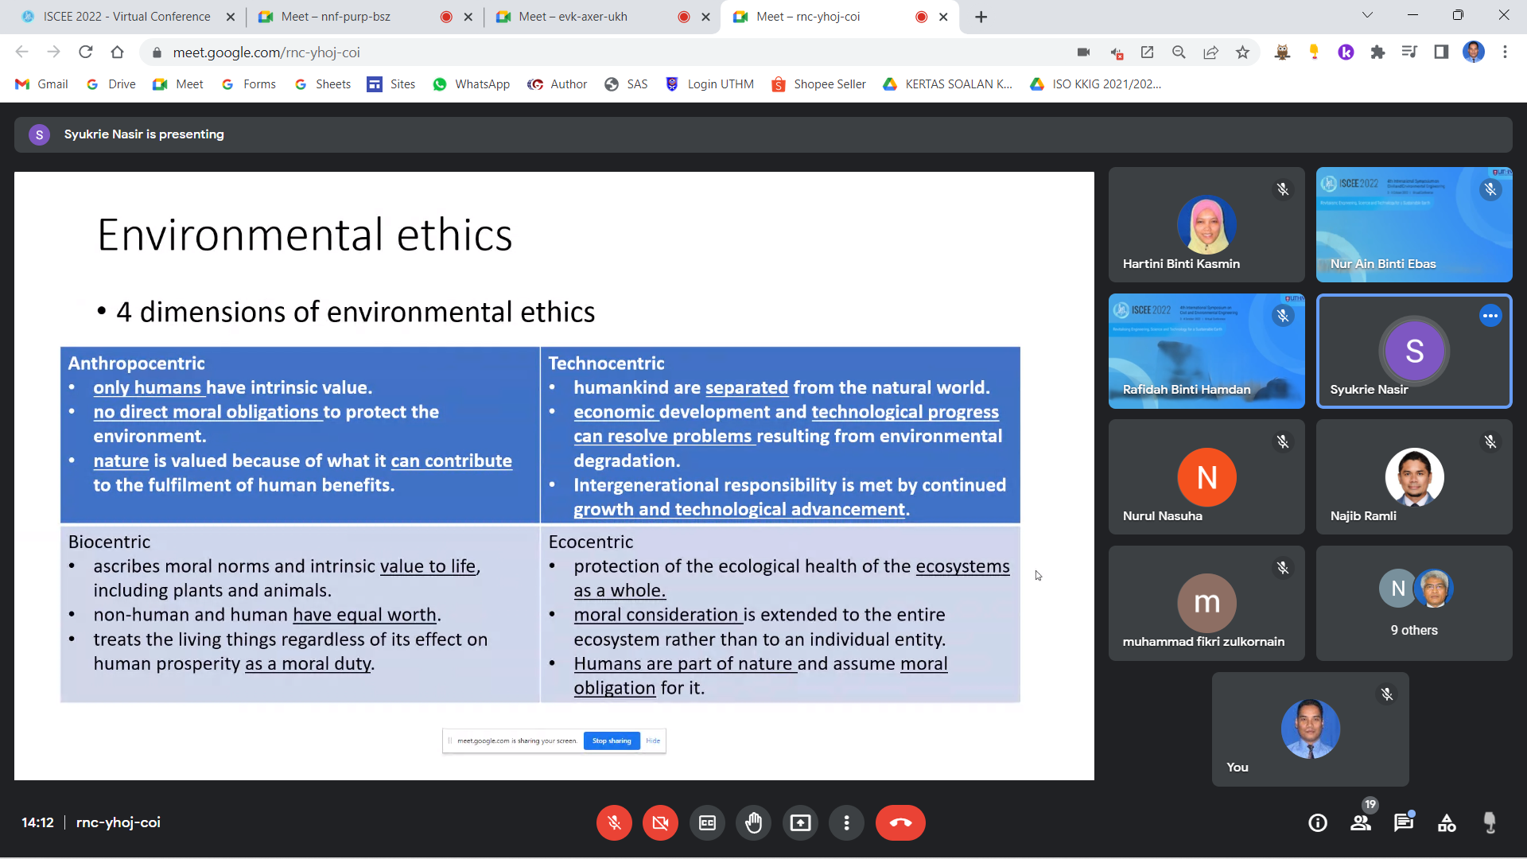Viewport: 1527px width, 859px height.
Task: Reload the current page
Action: [x=85, y=52]
